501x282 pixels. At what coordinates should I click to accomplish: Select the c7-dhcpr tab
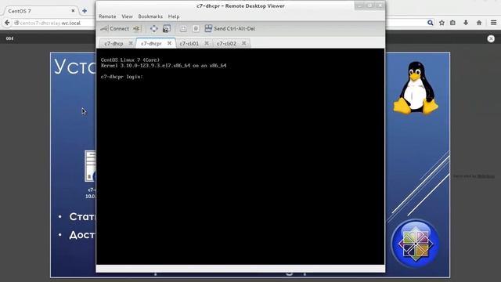(151, 43)
